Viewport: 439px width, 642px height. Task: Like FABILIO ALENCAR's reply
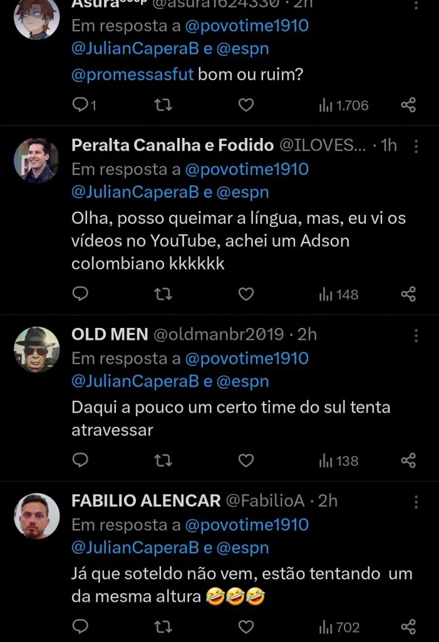pyautogui.click(x=245, y=626)
